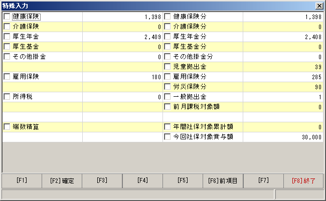This screenshot has width=326, height=201.
Task: Enable the 厚生基金分 checkbox
Action: [168, 46]
